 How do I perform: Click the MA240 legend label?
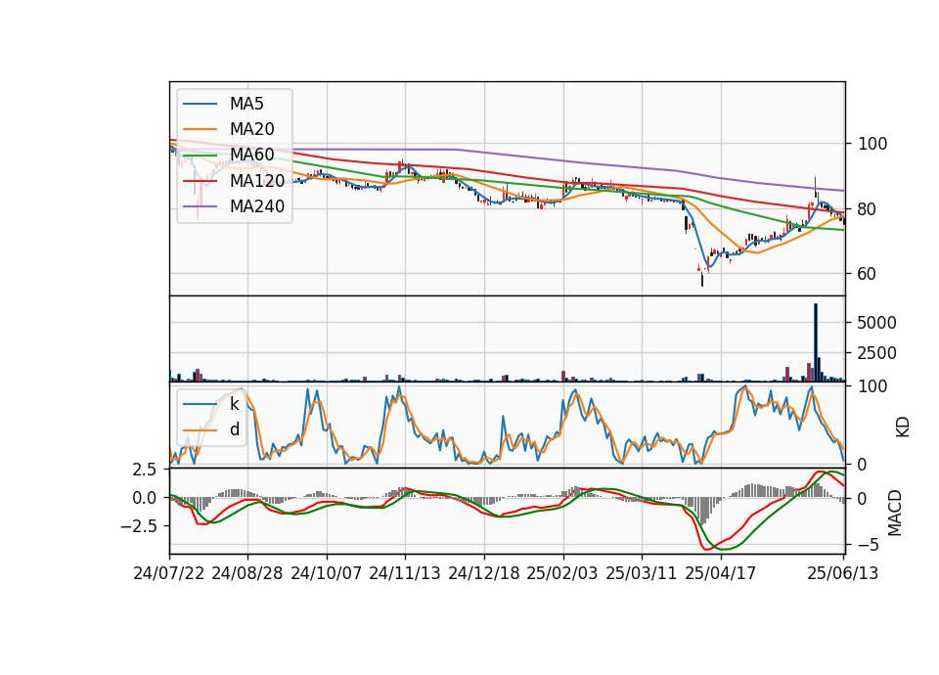257,206
